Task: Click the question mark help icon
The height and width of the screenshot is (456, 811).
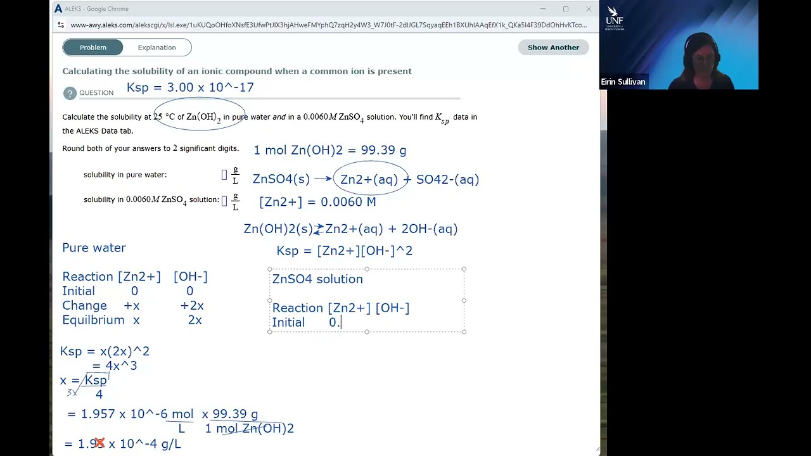Action: pyautogui.click(x=70, y=93)
